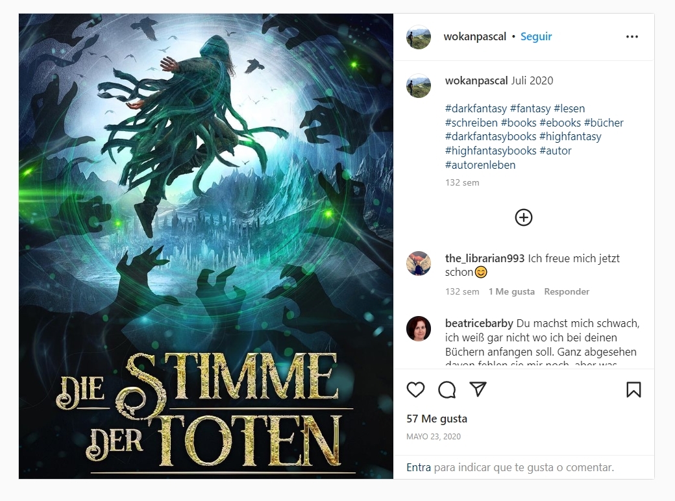This screenshot has height=501, width=675.
Task: Like the post with the heart icon
Action: click(415, 389)
